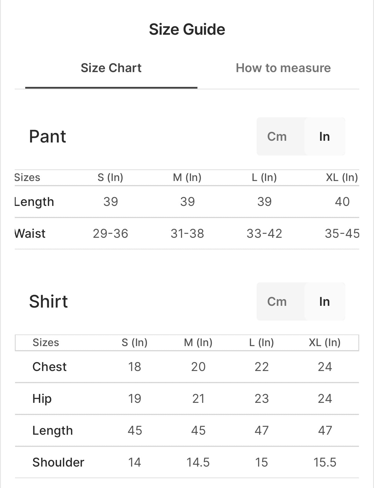Click Pant waist value 31-38
This screenshot has width=374, height=488.
click(x=187, y=233)
